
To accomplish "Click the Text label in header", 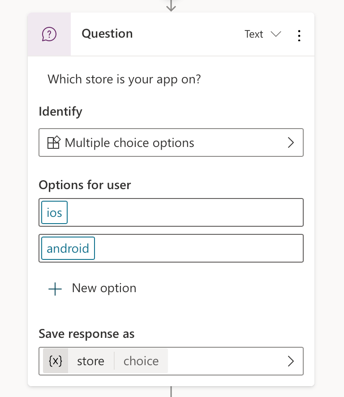I will (254, 35).
